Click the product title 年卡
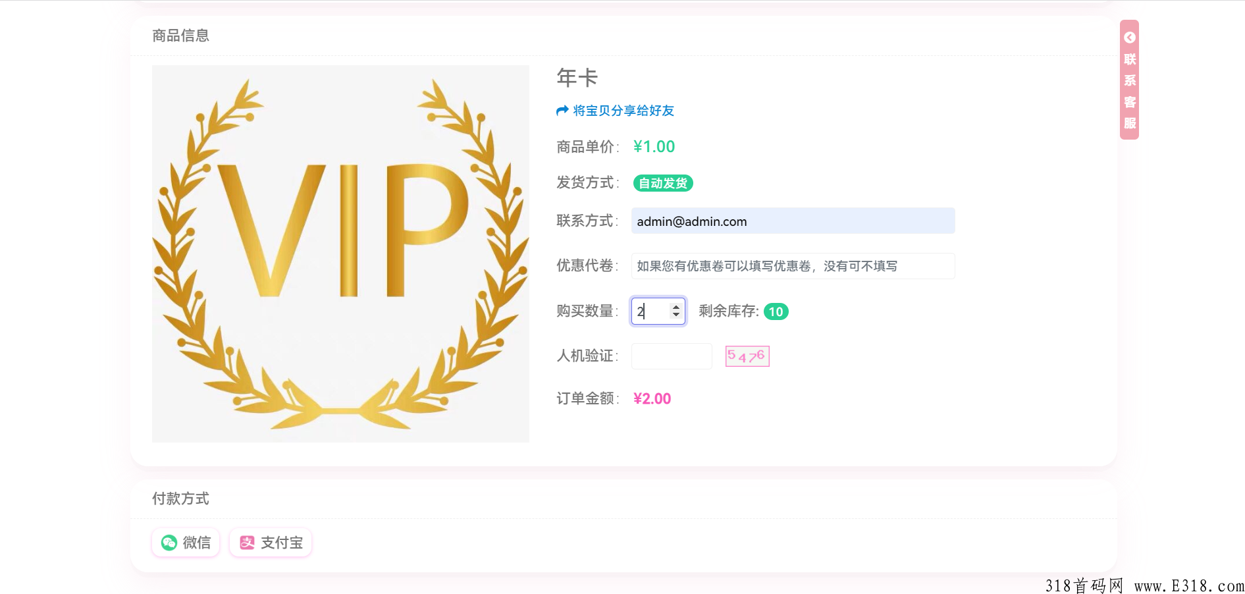 (x=577, y=78)
